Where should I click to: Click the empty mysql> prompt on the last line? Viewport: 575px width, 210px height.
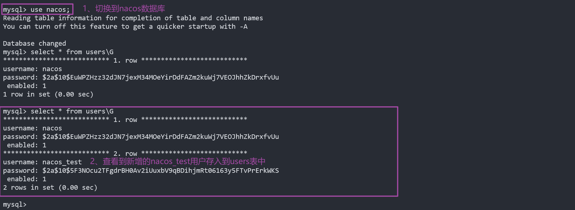[x=15, y=205]
